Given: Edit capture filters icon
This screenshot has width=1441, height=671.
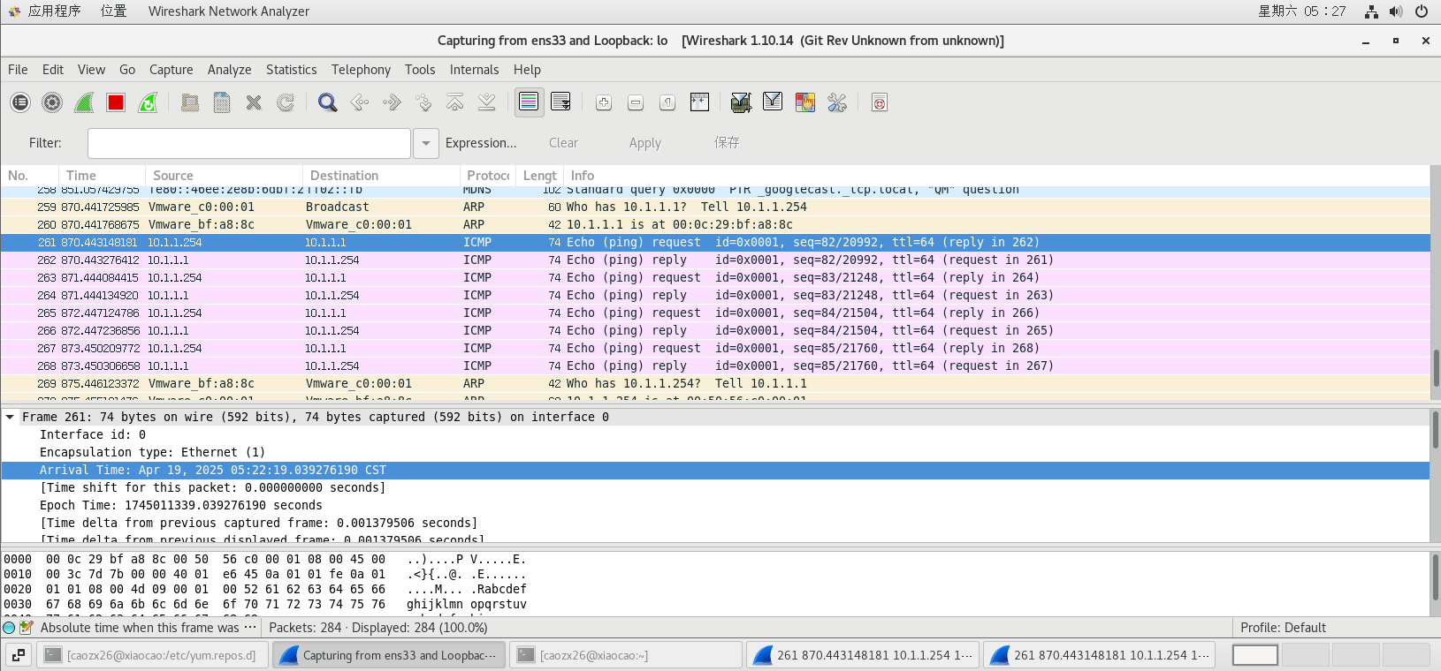Looking at the screenshot, I should [x=741, y=102].
